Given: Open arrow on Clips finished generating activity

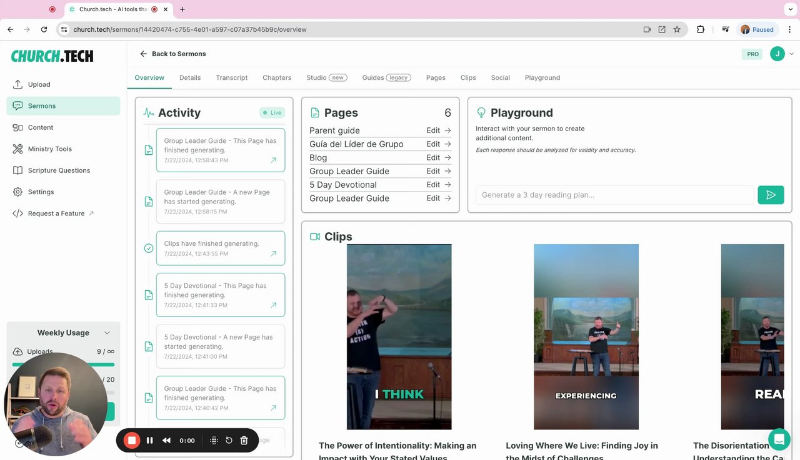Looking at the screenshot, I should (274, 254).
